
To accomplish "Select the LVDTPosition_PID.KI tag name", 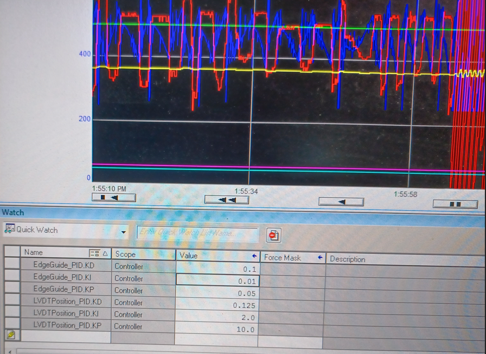I will 66,313.
